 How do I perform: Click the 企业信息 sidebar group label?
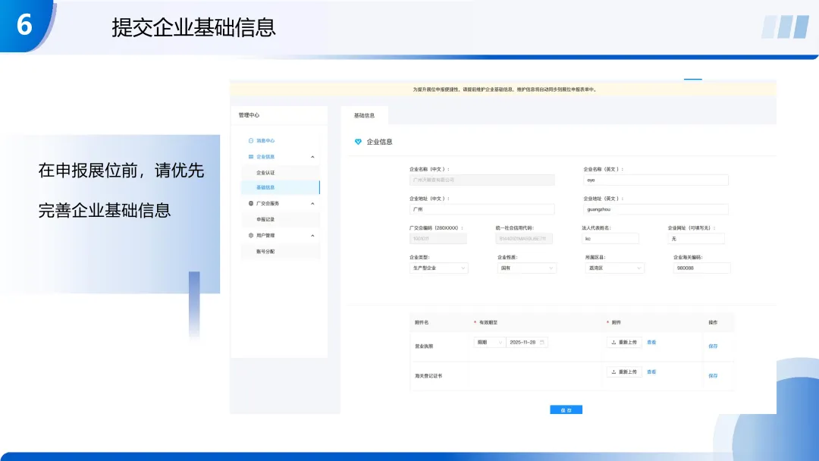point(265,157)
